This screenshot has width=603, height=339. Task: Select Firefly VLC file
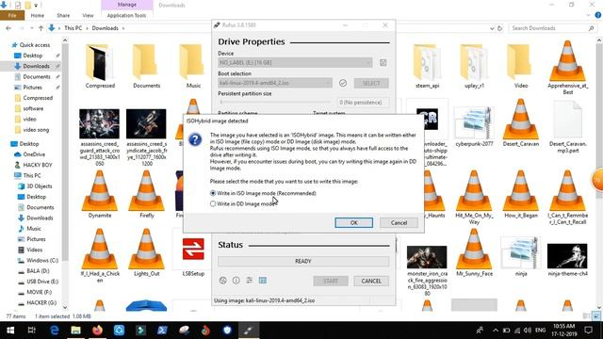(x=147, y=191)
